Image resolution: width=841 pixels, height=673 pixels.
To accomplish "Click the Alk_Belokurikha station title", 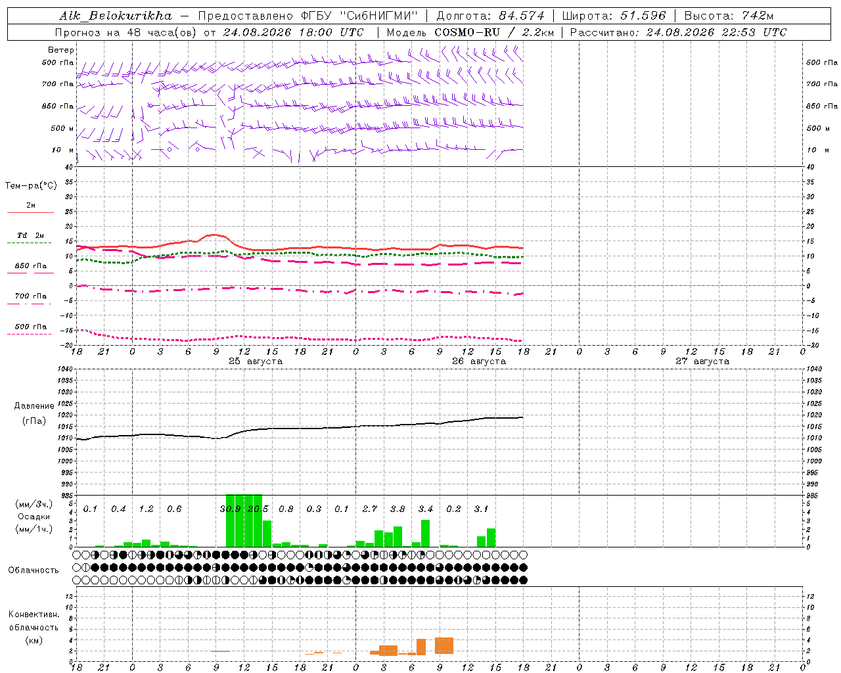I will click(116, 16).
